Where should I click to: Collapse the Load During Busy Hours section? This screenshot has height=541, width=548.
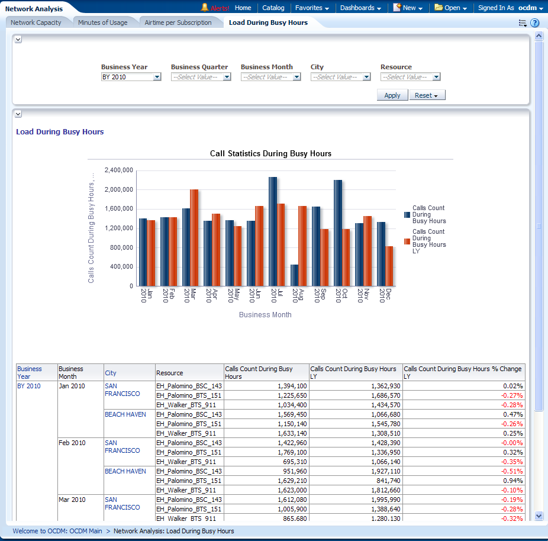(18, 114)
